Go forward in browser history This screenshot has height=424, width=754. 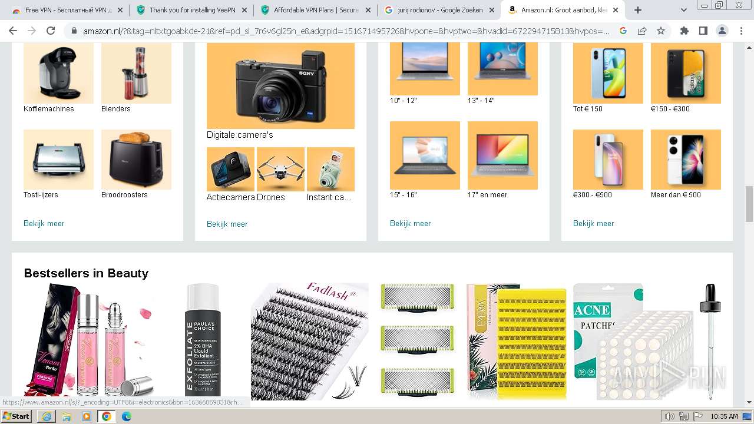(32, 31)
